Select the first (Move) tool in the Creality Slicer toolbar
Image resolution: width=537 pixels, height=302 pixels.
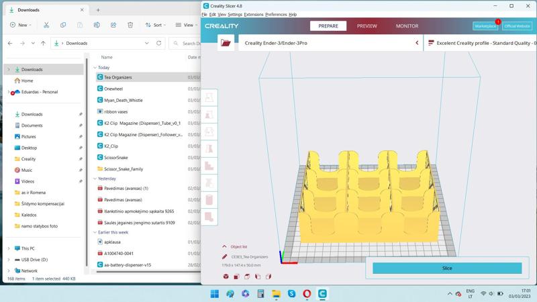pos(209,97)
